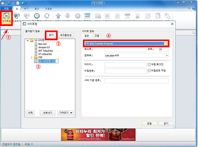The height and width of the screenshot is (147, 198).
Task: Open the 사이트맵 (Sitemap) toolbar icon
Action: [x=6, y=17]
